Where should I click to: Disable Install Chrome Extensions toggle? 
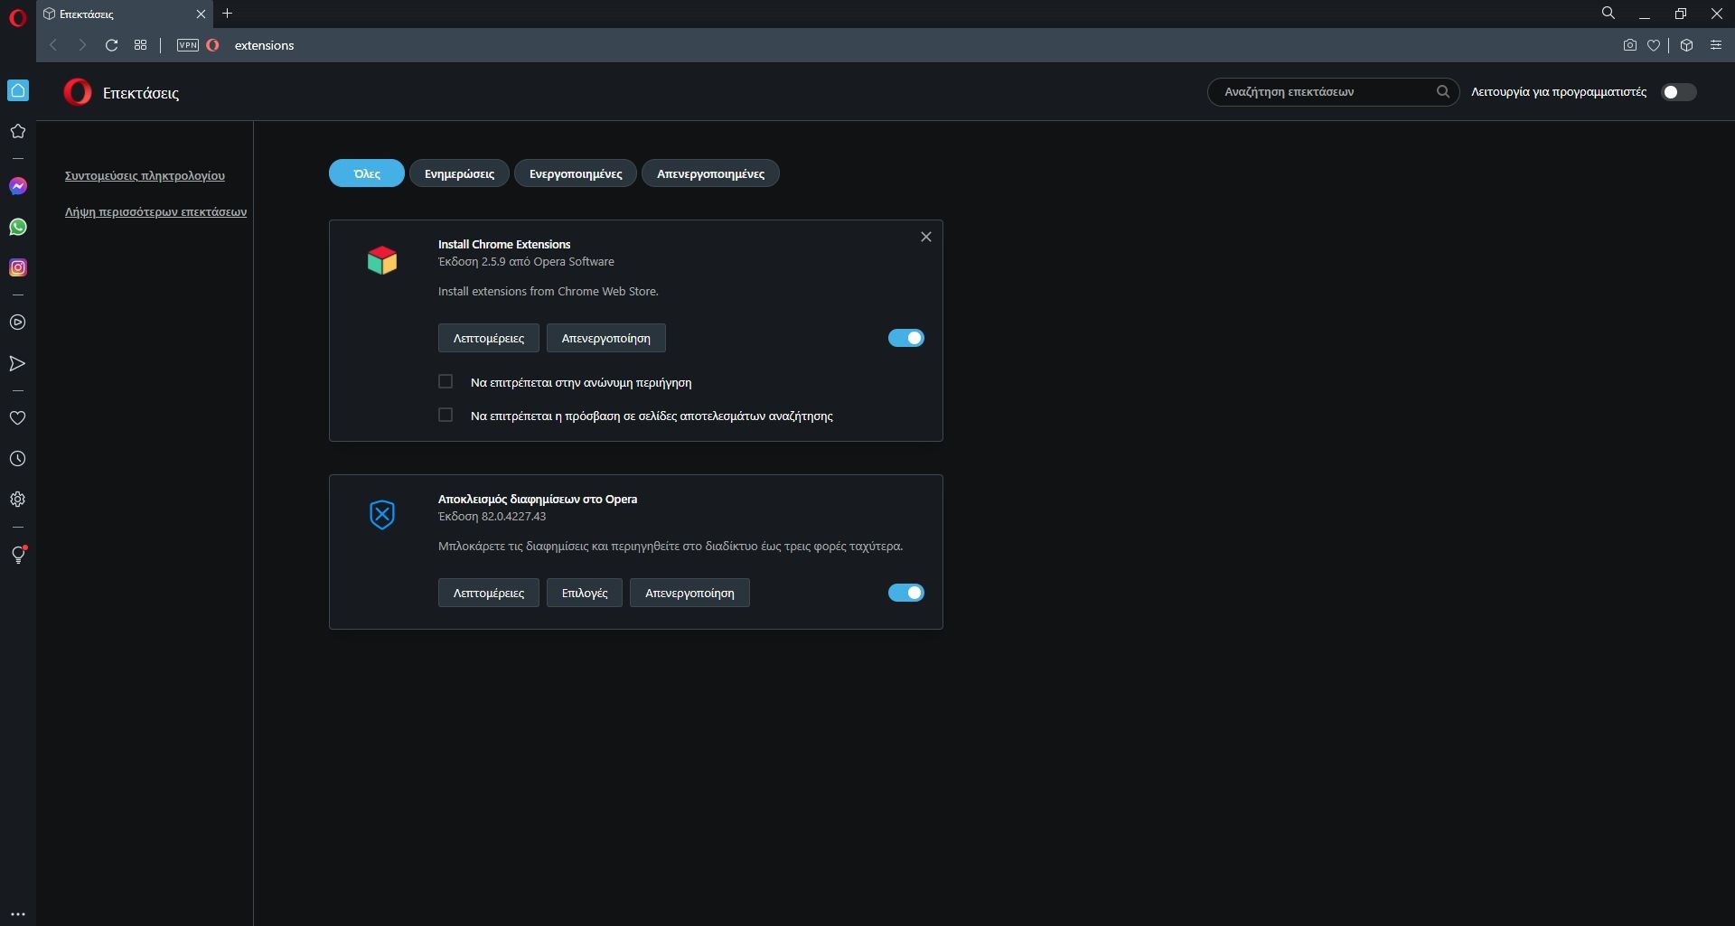(905, 338)
